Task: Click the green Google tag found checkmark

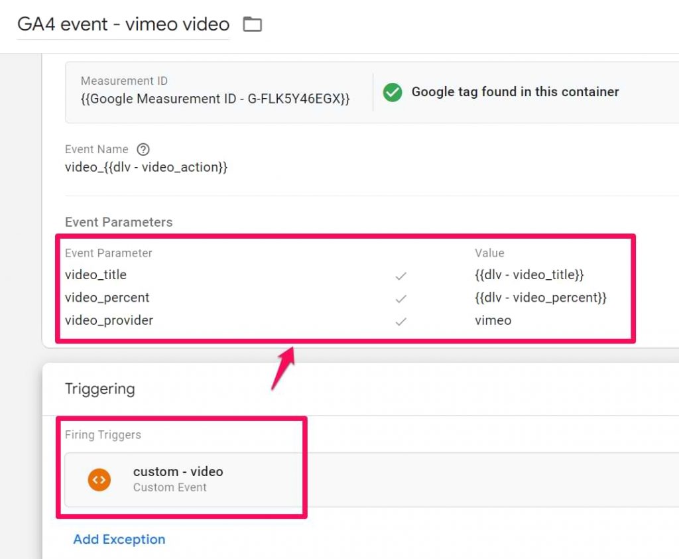Action: tap(392, 93)
